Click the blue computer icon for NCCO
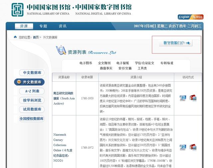213x168 pixels. [183, 147]
